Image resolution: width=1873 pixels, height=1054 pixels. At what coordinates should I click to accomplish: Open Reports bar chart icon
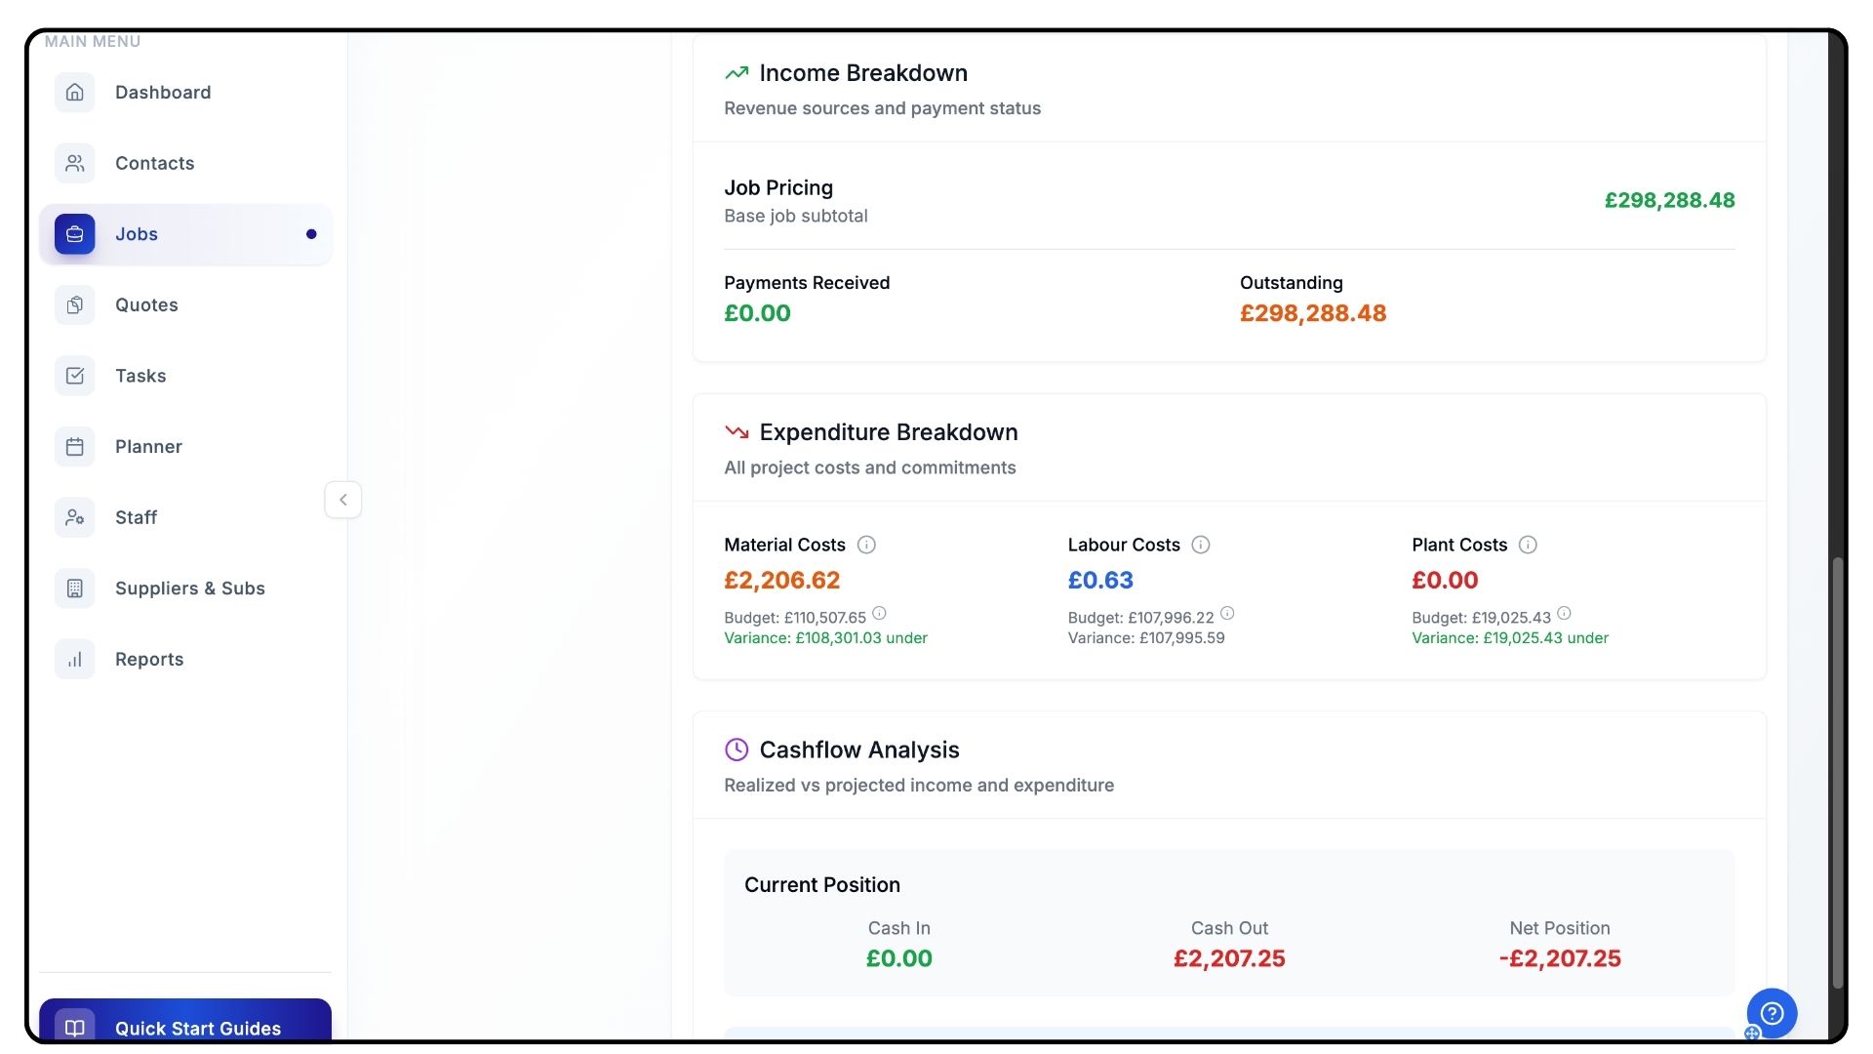pos(75,660)
